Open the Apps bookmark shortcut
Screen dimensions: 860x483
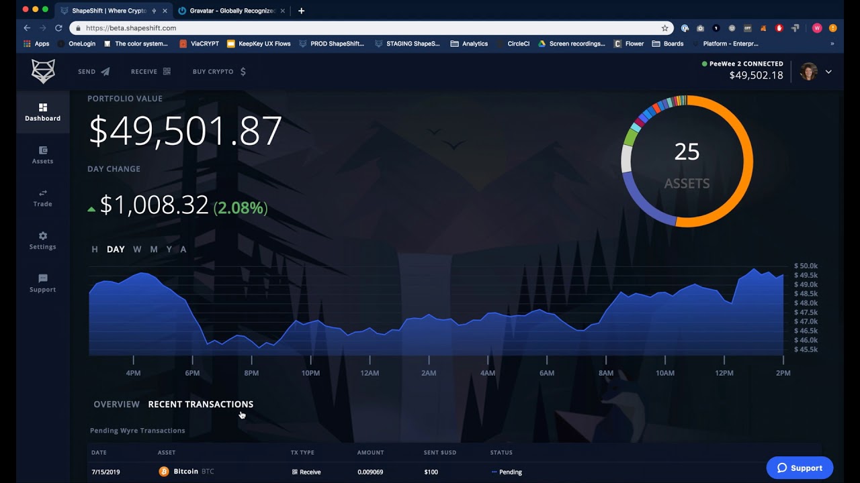36,44
